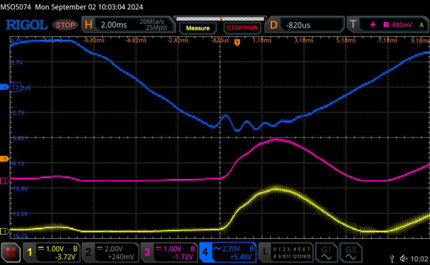Toggle the red STOP status badge
This screenshot has height=265, width=430.
pyautogui.click(x=65, y=25)
